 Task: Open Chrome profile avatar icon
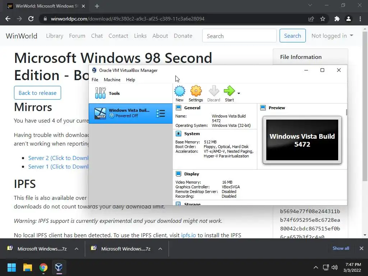(349, 19)
